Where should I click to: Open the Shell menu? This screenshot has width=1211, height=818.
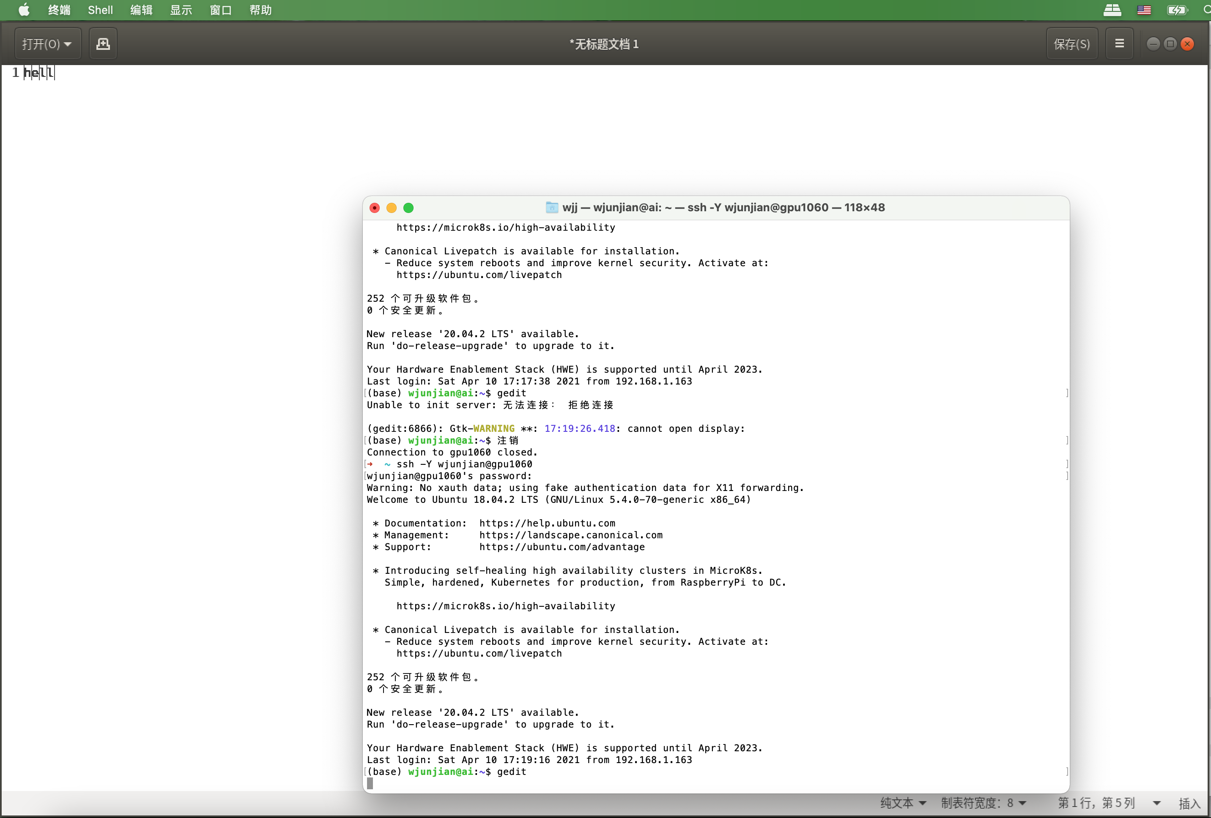[100, 10]
